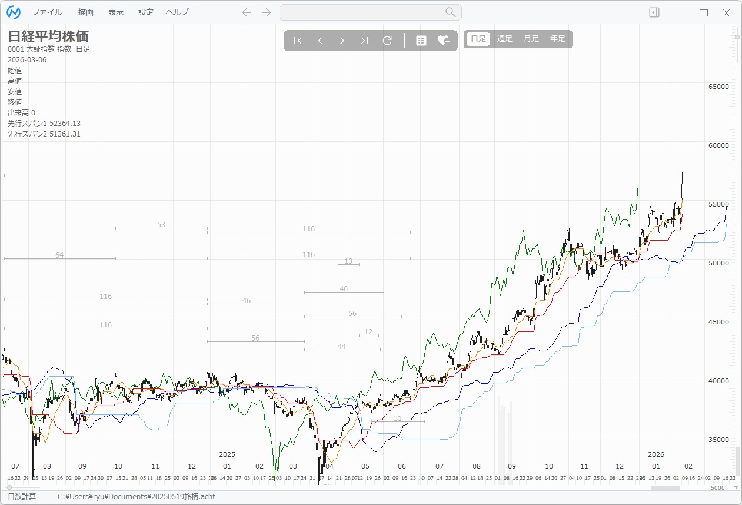This screenshot has height=505, width=742.
Task: Switch chart to 月足 monthly candles
Action: [x=531, y=39]
